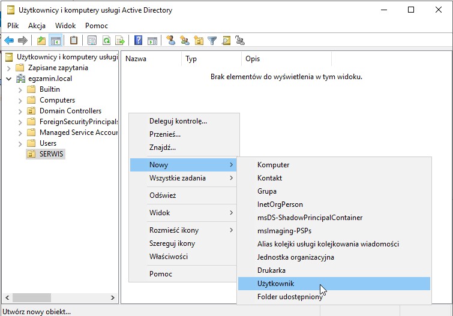Image resolution: width=453 pixels, height=316 pixels.
Task: Click the tree pane horizontal scrollbar
Action: (60, 297)
